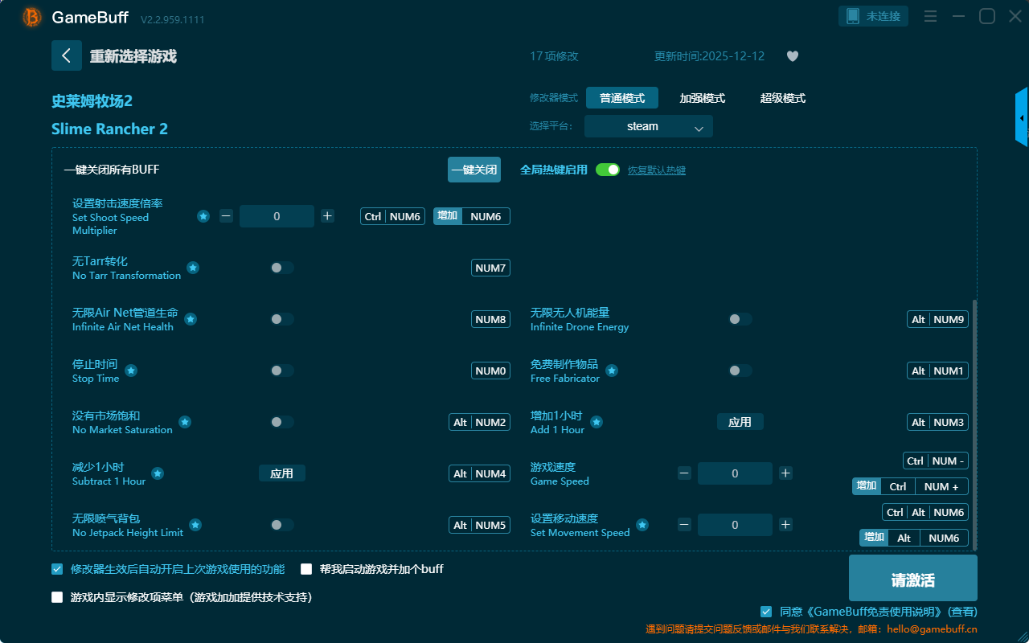Image resolution: width=1029 pixels, height=643 pixels.
Task: Open the steam platform dropdown
Action: [x=648, y=126]
